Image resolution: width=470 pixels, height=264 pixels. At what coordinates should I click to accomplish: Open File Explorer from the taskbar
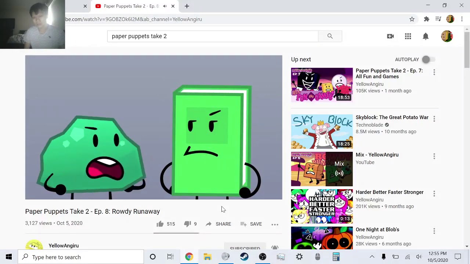[x=207, y=257]
